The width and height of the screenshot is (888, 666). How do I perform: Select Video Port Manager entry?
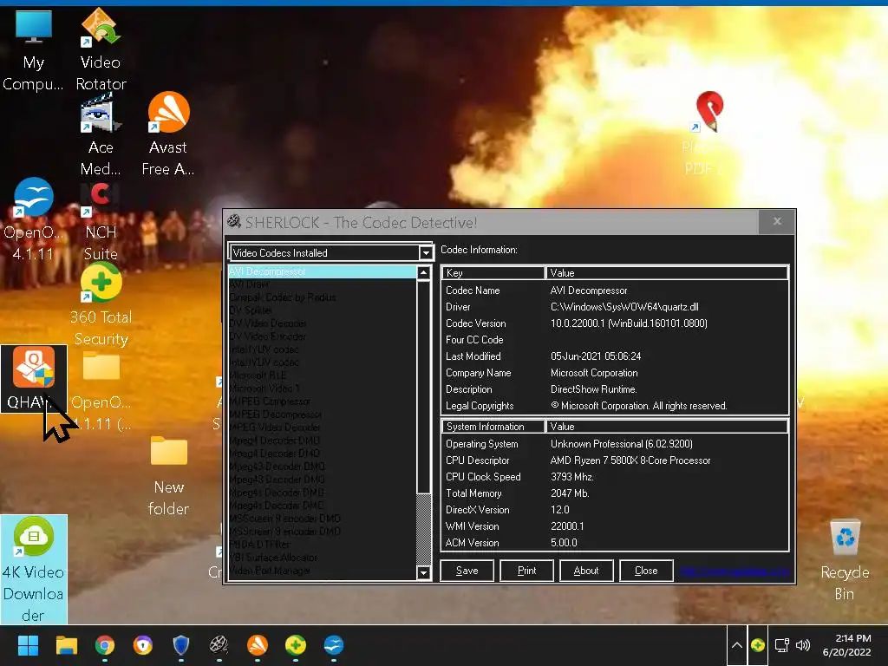[x=322, y=571]
